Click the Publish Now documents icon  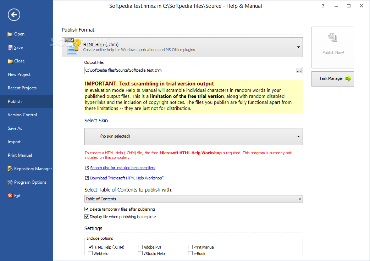coord(332,38)
